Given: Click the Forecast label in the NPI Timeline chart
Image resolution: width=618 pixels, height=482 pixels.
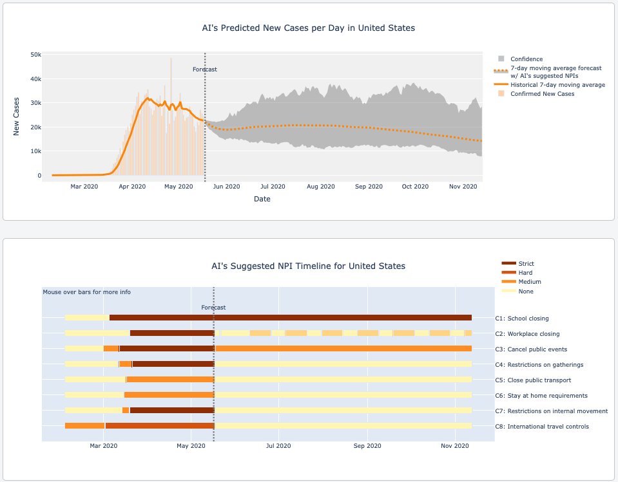Looking at the screenshot, I should pos(213,308).
